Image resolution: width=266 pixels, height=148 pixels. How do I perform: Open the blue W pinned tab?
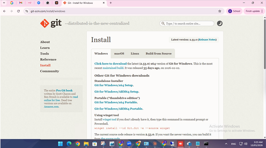point(39,3)
